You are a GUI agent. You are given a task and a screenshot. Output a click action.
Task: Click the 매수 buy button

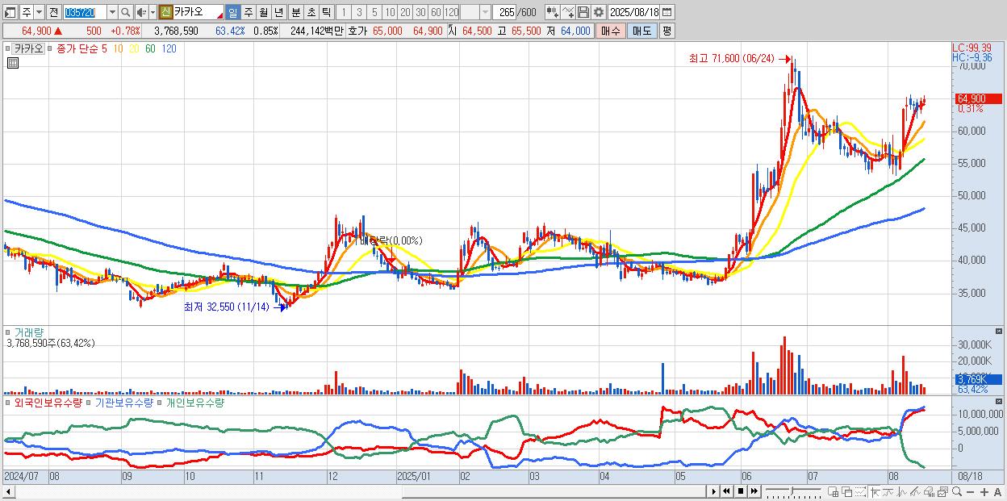pyautogui.click(x=610, y=31)
